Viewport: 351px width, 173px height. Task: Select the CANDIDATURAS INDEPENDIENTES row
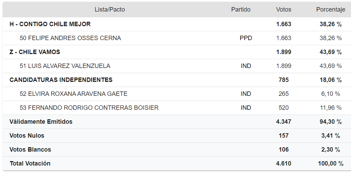tap(61, 80)
